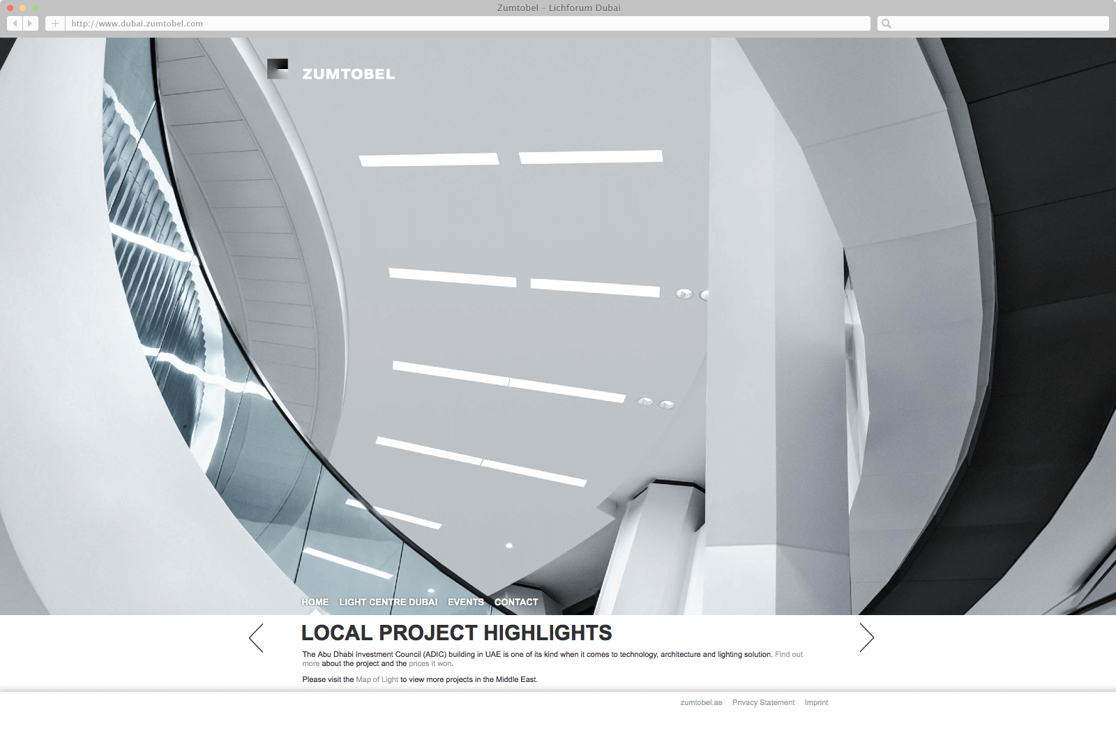The image size is (1116, 749).
Task: Go to the EVENTS menu item
Action: (x=466, y=602)
